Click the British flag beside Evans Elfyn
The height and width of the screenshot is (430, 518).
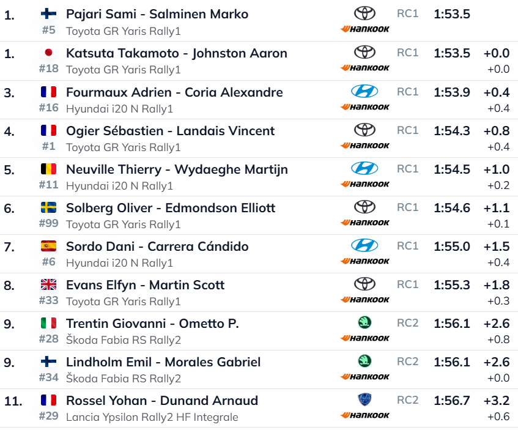click(48, 285)
